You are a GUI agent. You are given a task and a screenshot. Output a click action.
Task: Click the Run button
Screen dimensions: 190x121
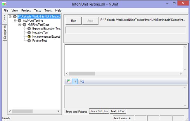[x=73, y=21]
